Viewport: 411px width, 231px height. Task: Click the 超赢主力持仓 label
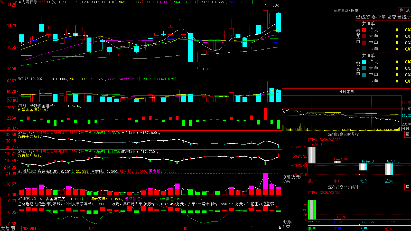30,136
